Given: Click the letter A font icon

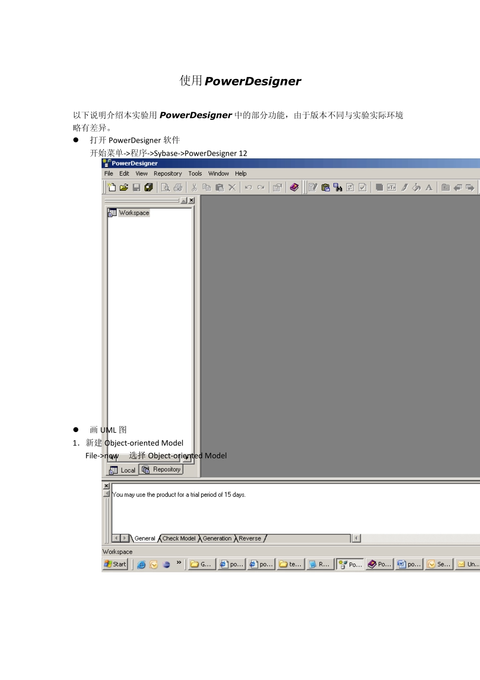Looking at the screenshot, I should pyautogui.click(x=429, y=187).
